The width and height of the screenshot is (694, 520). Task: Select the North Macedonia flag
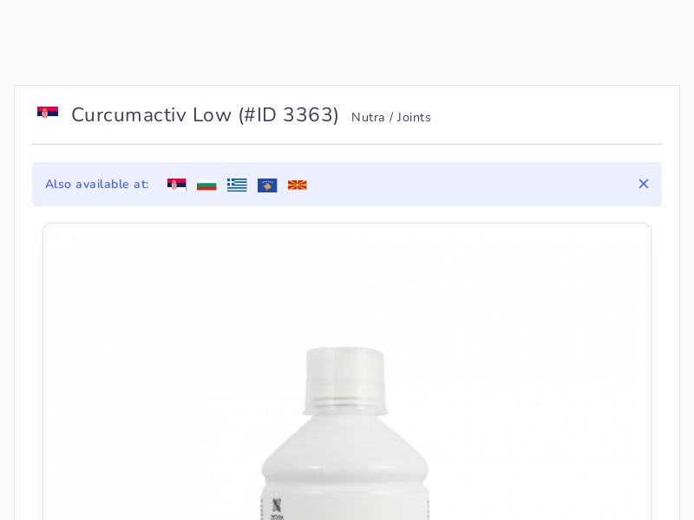298,185
